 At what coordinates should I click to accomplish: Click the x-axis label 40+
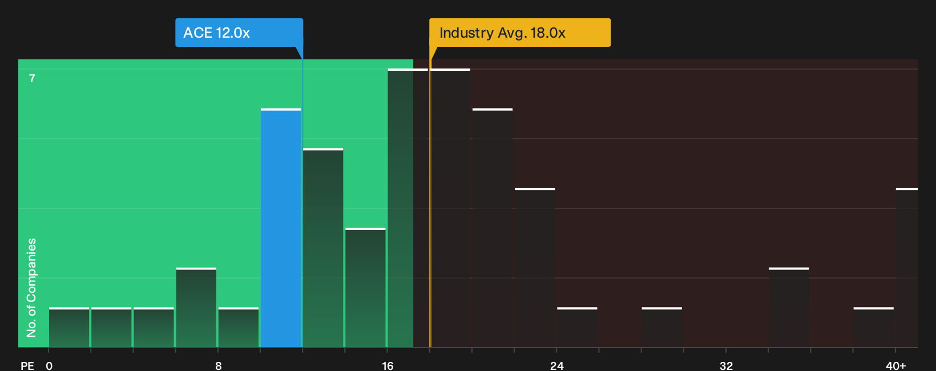click(895, 365)
